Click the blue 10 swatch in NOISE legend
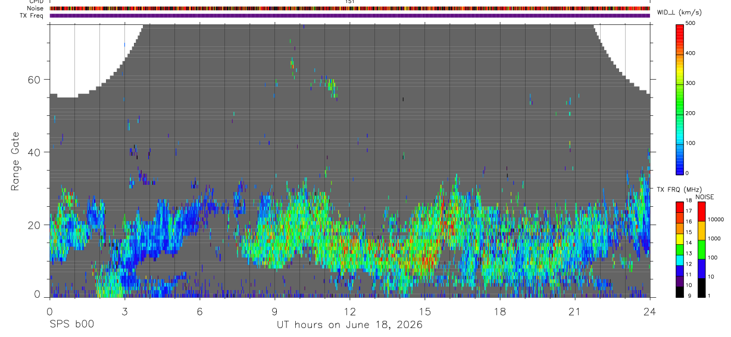The width and height of the screenshot is (731, 337). pos(701,267)
